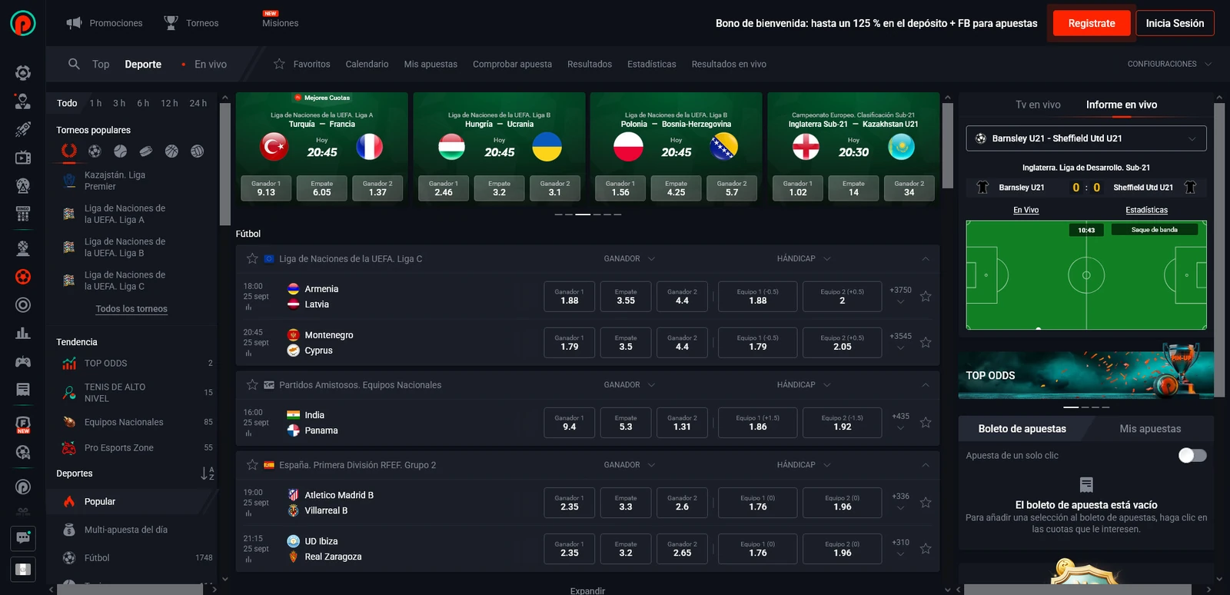This screenshot has width=1230, height=595.
Task: Open HÁNDICAP dropdown in Liga C section
Action: coord(804,258)
